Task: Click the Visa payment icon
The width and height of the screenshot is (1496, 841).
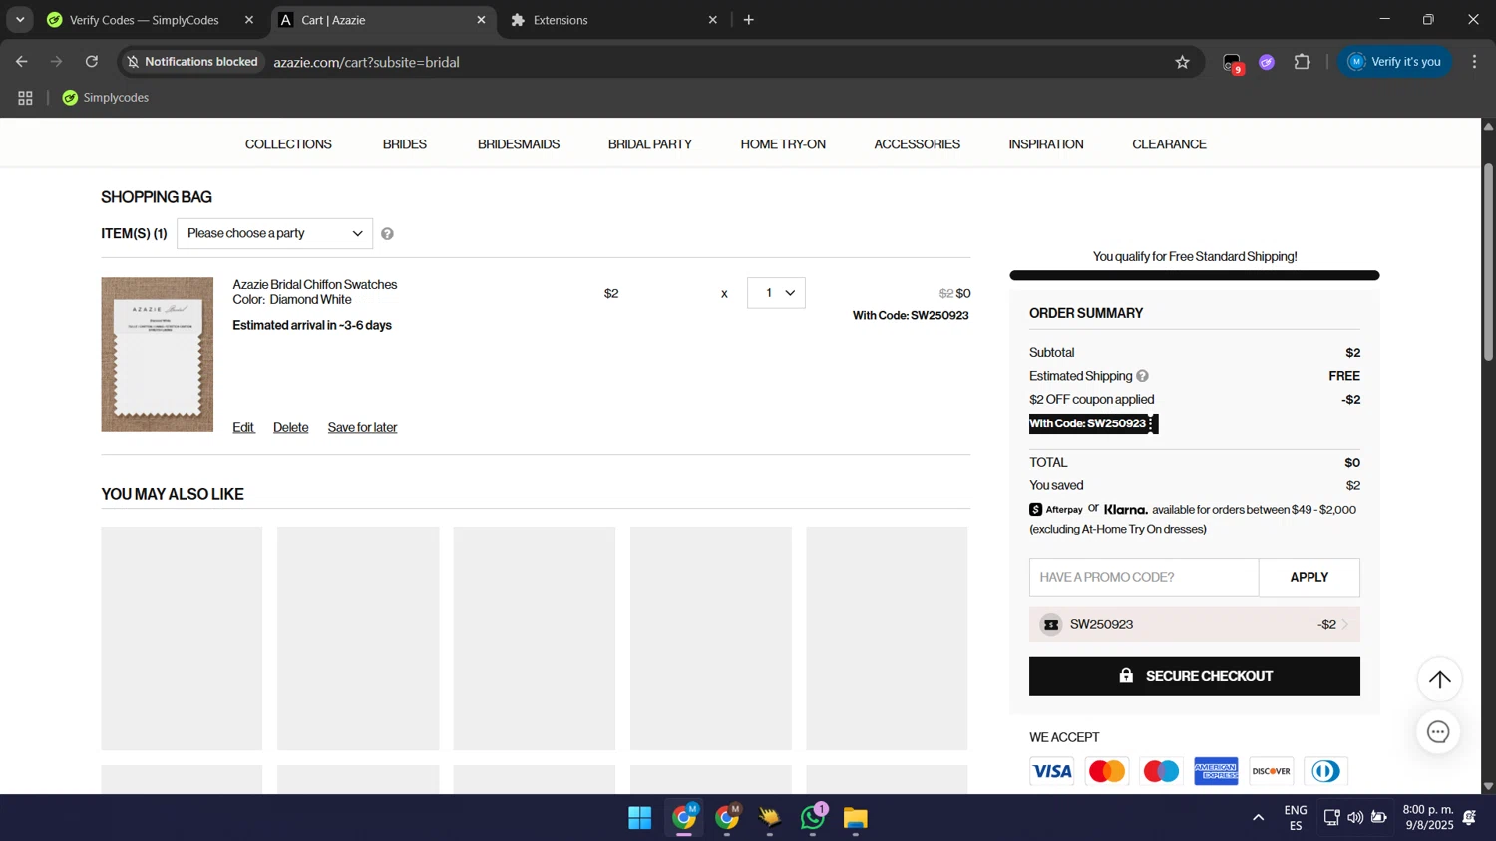Action: pos(1051,771)
